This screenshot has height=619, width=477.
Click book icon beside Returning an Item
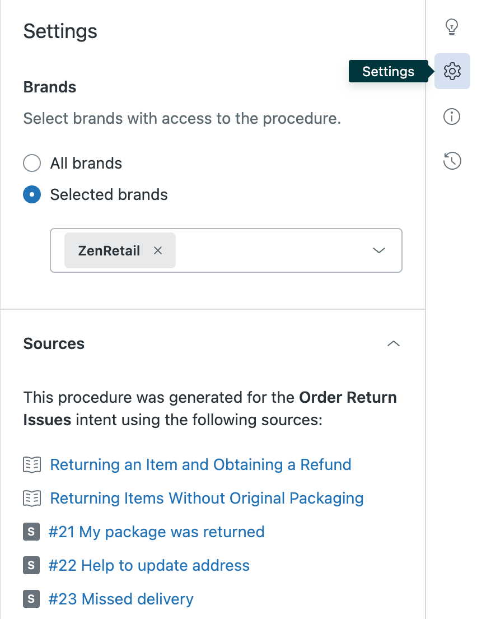tap(31, 464)
